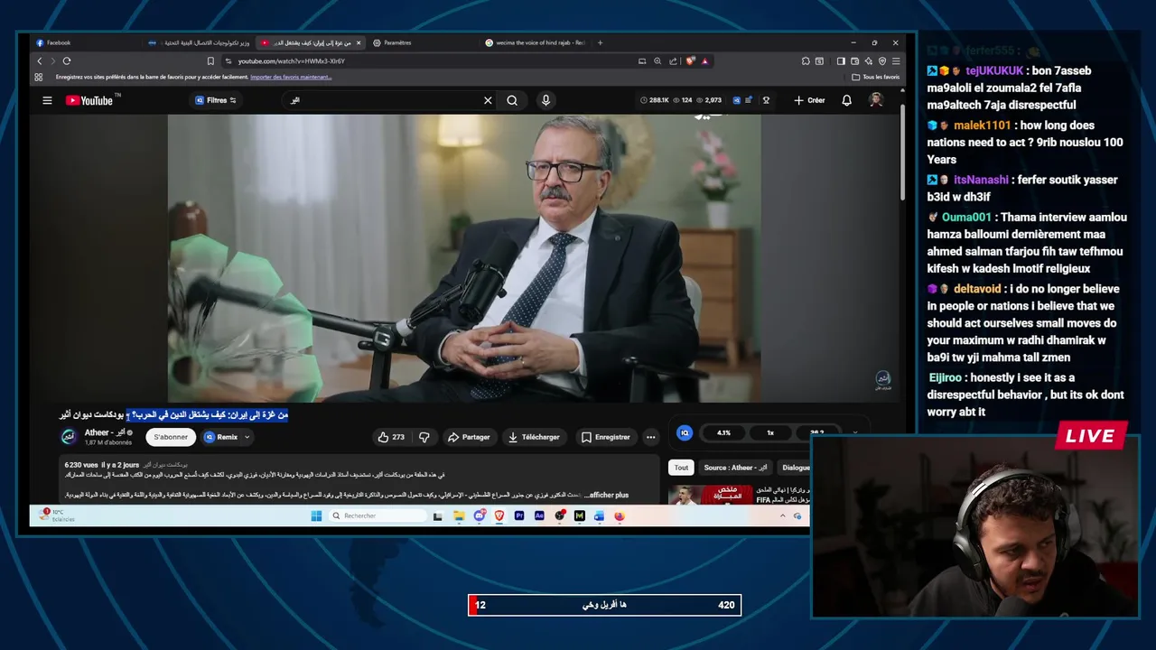Open a new browser tab
Screen dimensions: 1156x650
[600, 42]
